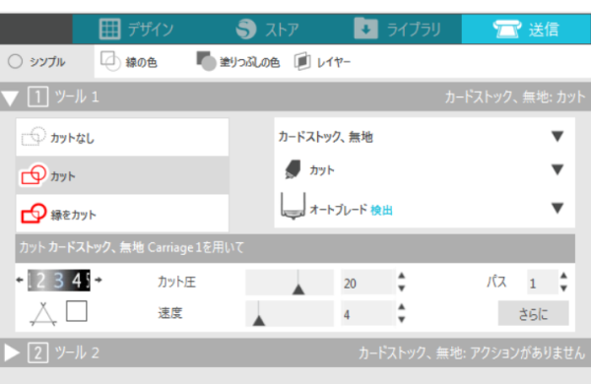The height and width of the screenshot is (384, 591).
Task: Open the オートブレード tool dropdown
Action: pos(425,208)
